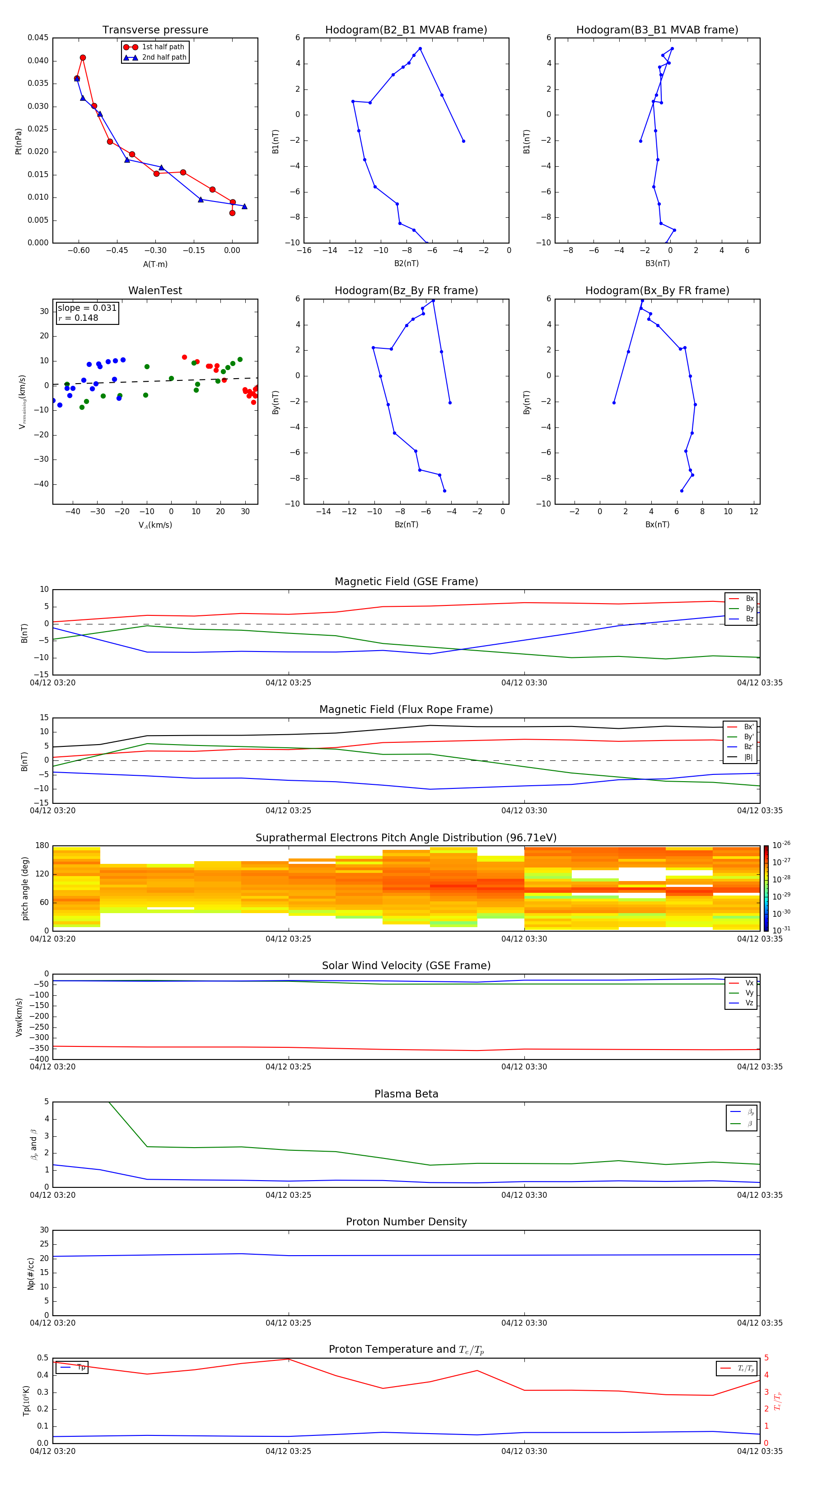Select the By' legend entry in Flux Rope panel
The height and width of the screenshot is (1491, 813).
pos(741,737)
